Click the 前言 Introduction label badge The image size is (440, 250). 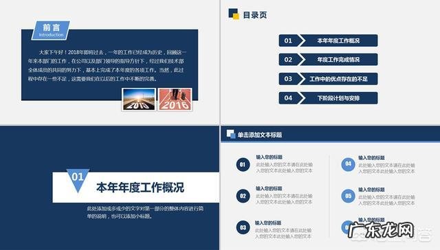point(51,30)
